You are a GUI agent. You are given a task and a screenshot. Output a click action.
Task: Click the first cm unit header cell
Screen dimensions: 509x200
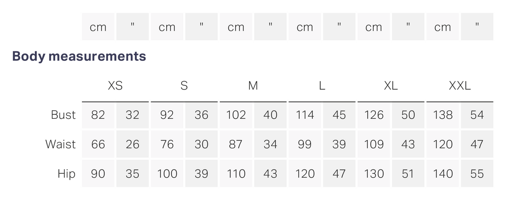pos(98,27)
